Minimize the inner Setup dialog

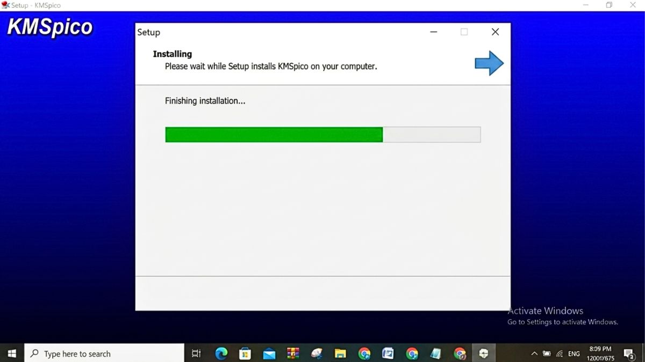point(433,32)
